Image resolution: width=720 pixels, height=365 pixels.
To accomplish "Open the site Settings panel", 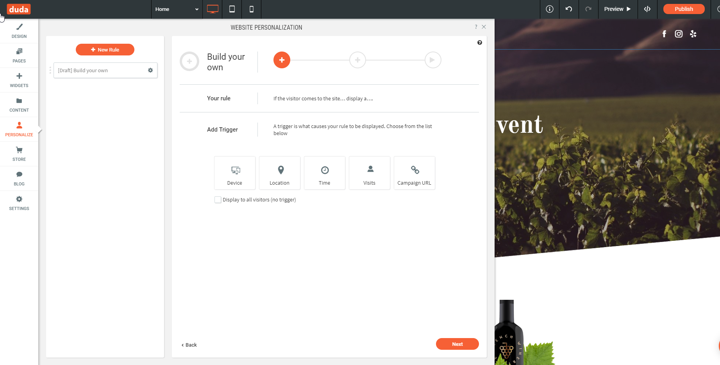I will tap(19, 203).
